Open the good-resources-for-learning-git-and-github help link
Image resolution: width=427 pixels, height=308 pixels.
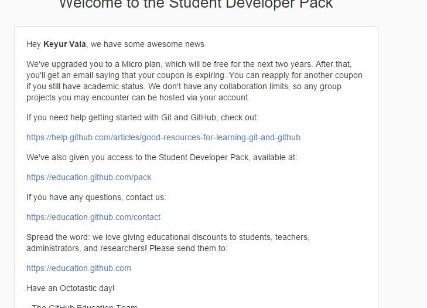163,137
